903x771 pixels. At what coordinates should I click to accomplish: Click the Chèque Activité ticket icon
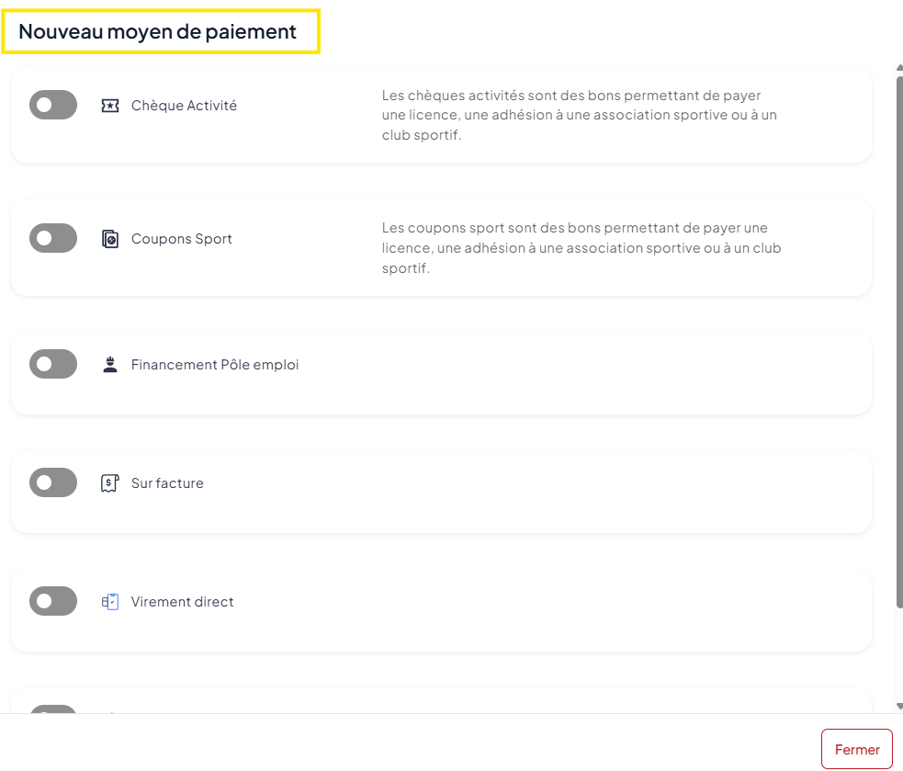110,106
